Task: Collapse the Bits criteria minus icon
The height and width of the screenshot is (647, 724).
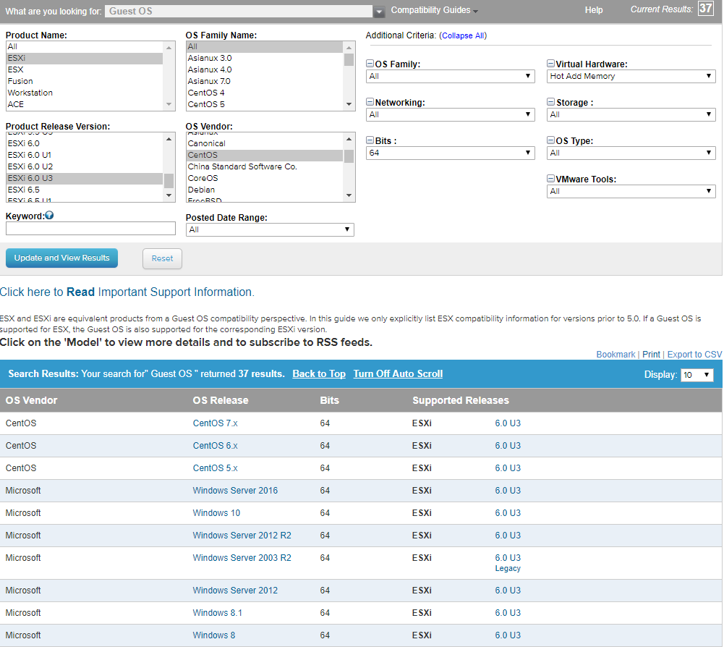Action: [x=370, y=141]
